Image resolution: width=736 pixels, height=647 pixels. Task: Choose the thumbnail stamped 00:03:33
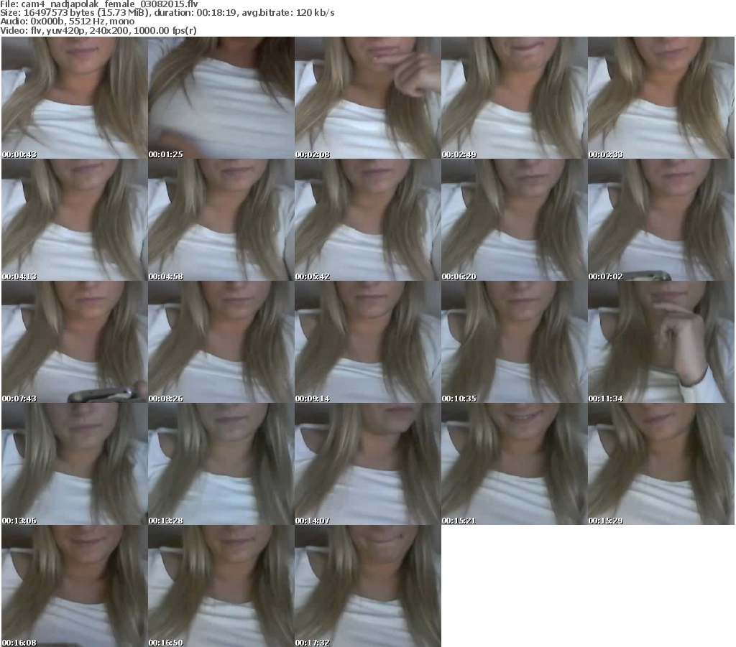click(x=661, y=98)
